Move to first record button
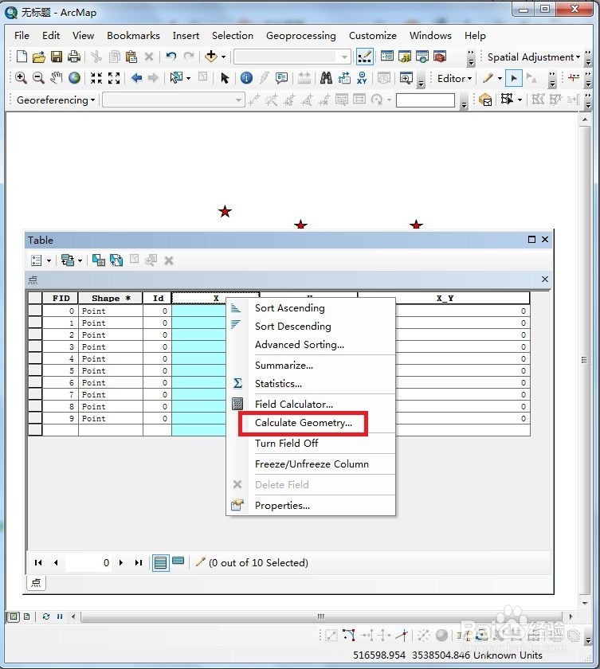The image size is (600, 669). pyautogui.click(x=38, y=563)
